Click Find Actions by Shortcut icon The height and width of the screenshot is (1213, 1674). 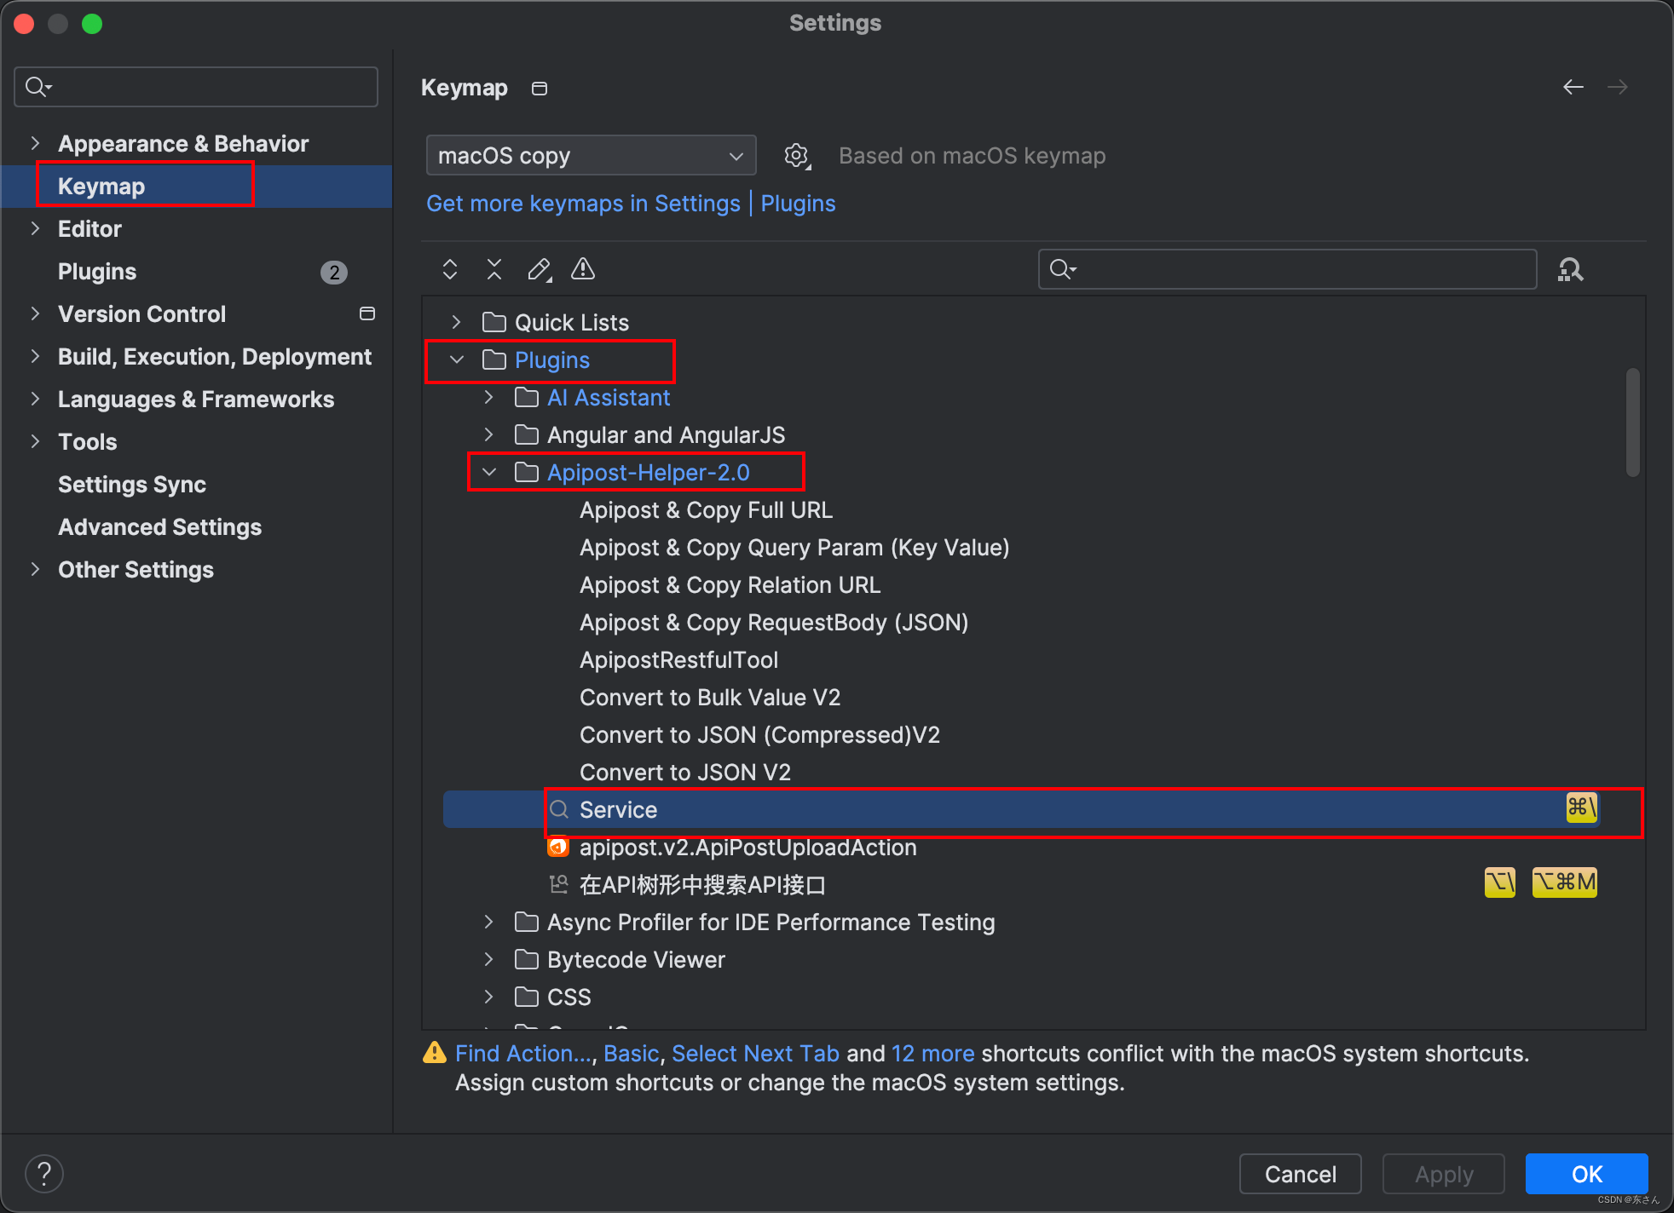tap(1570, 270)
